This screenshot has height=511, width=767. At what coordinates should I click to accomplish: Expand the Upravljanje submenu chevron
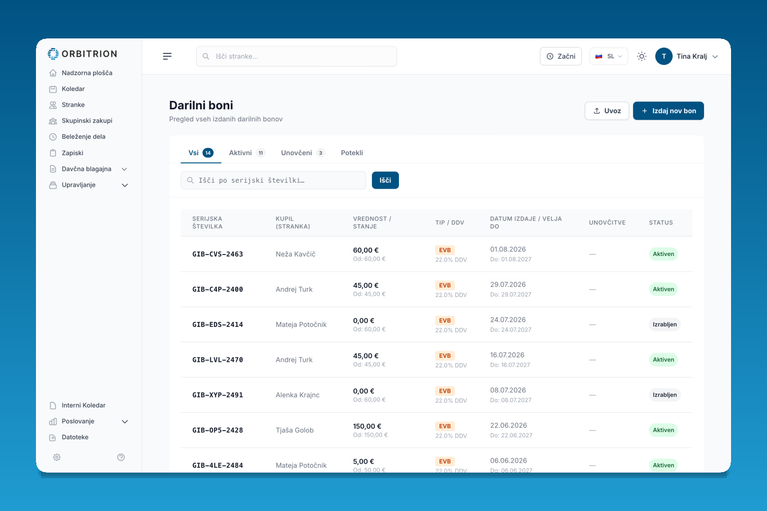[125, 185]
